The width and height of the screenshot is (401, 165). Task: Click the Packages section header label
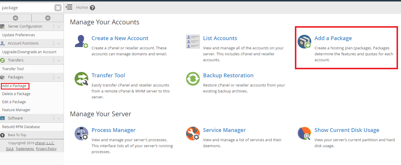[16, 77]
